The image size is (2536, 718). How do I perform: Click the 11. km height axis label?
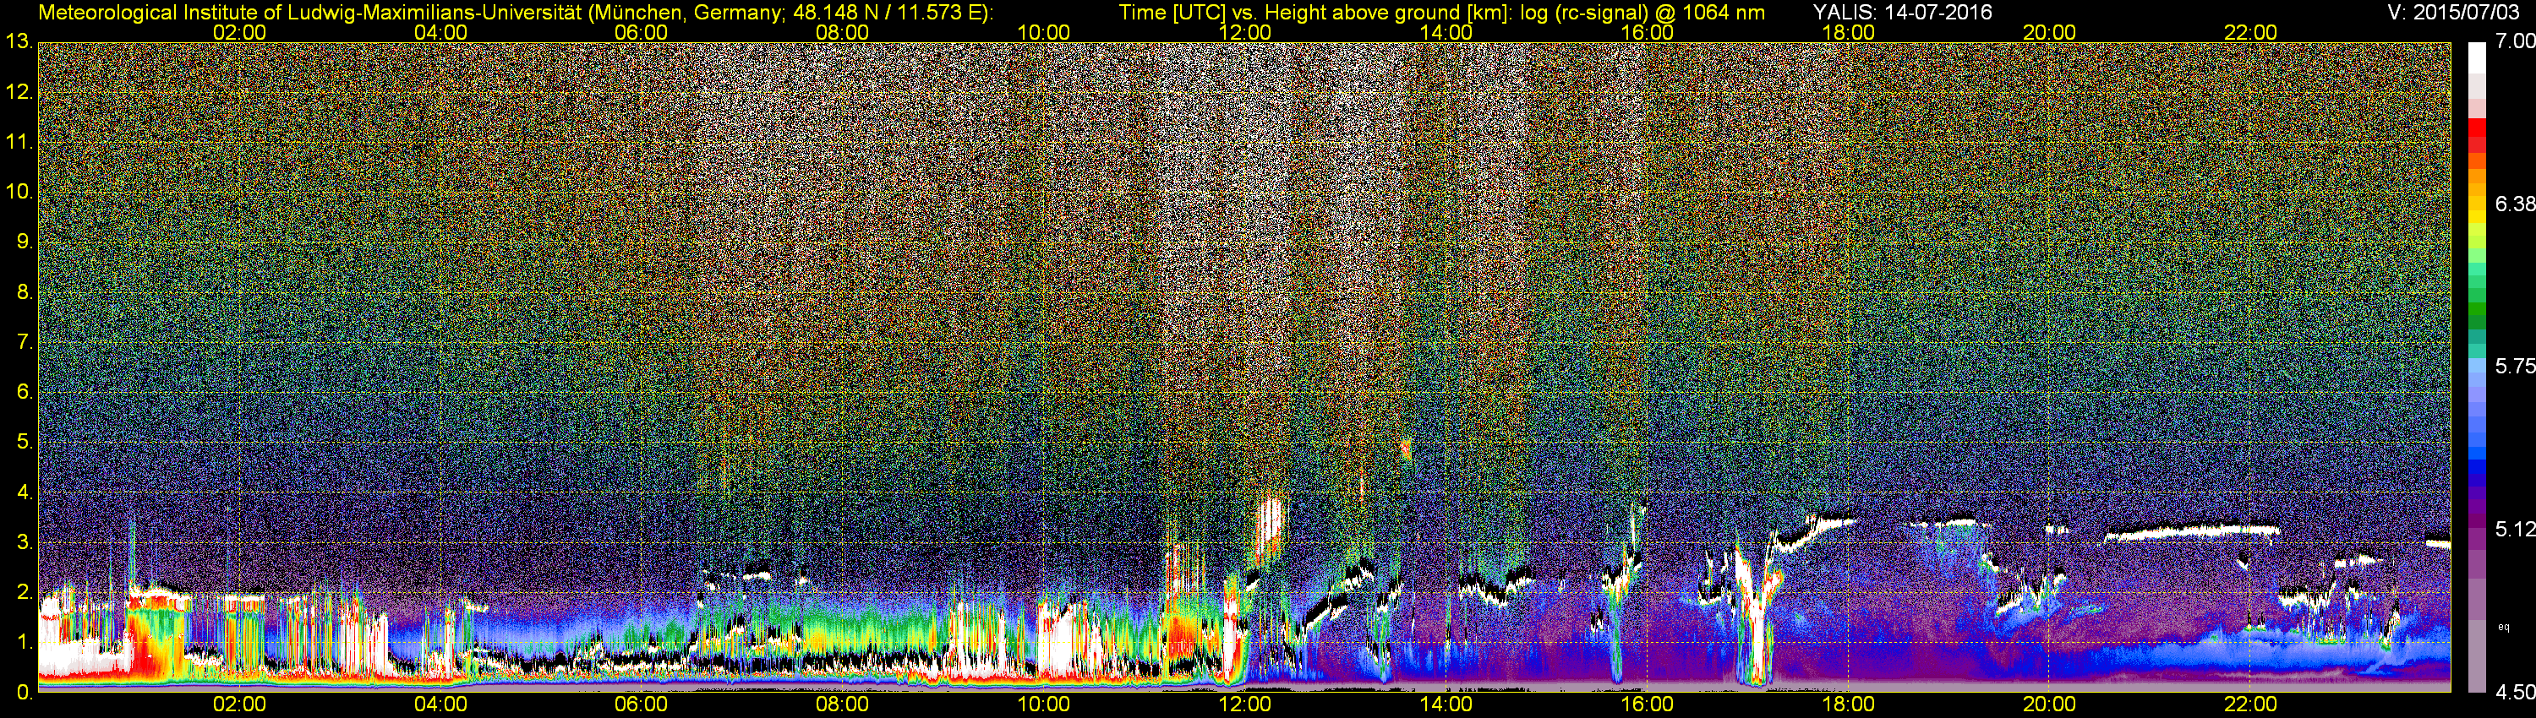19,143
